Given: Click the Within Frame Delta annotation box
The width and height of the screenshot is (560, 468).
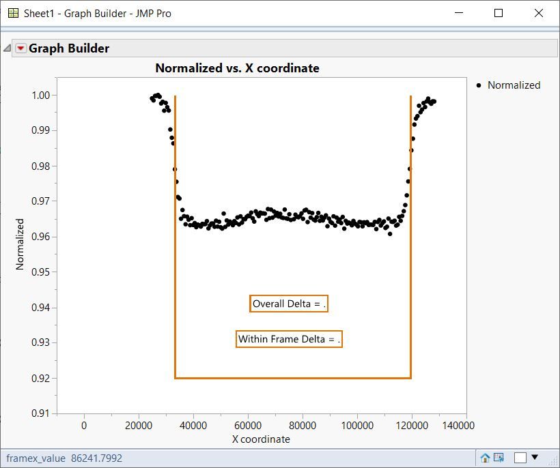Looking at the screenshot, I should [x=289, y=339].
